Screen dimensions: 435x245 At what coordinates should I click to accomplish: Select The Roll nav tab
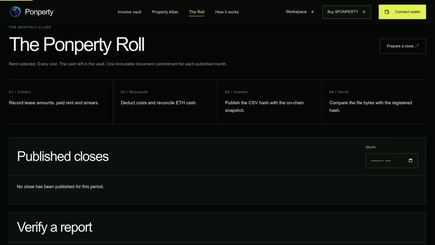[196, 12]
